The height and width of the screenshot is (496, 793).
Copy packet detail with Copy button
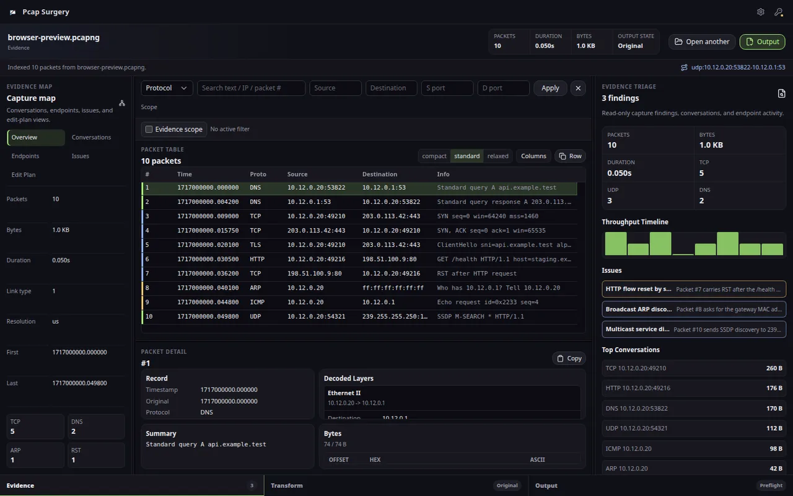click(x=569, y=358)
